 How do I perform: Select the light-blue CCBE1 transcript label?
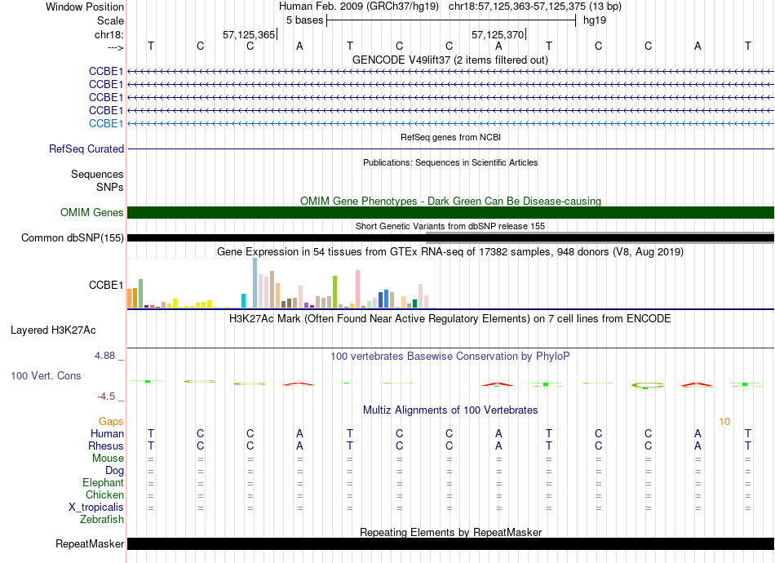point(106,123)
